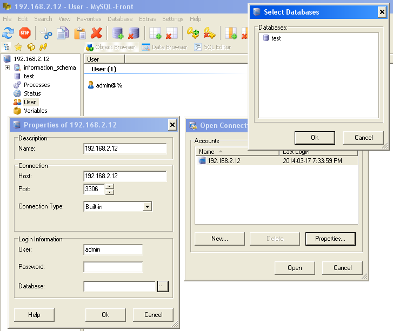Click the scissors Cut icon
The image size is (393, 331).
click(46, 33)
